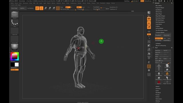Toggle the orange Menus button
This screenshot has width=183, height=103.
pyautogui.click(x=142, y=1)
